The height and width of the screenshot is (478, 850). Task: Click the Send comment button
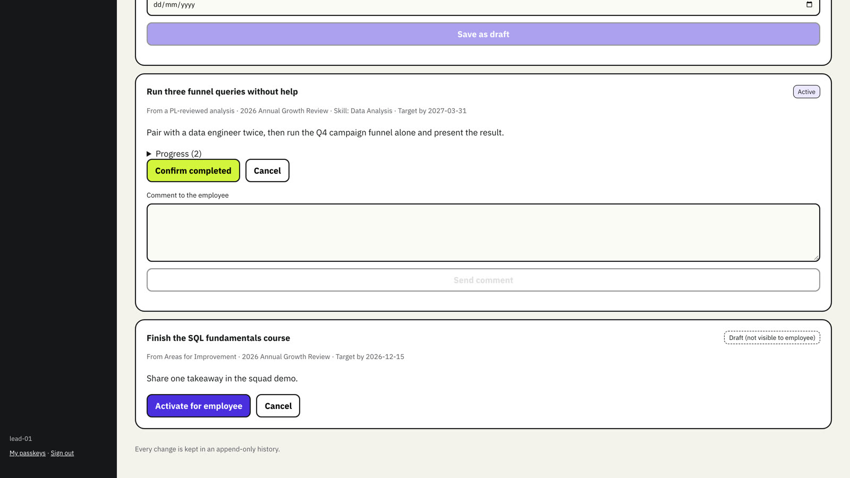pyautogui.click(x=483, y=280)
